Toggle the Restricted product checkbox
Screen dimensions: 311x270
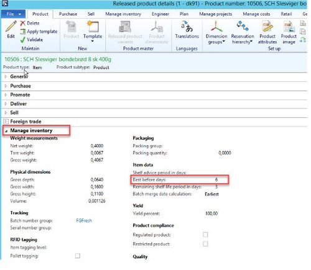point(205,244)
